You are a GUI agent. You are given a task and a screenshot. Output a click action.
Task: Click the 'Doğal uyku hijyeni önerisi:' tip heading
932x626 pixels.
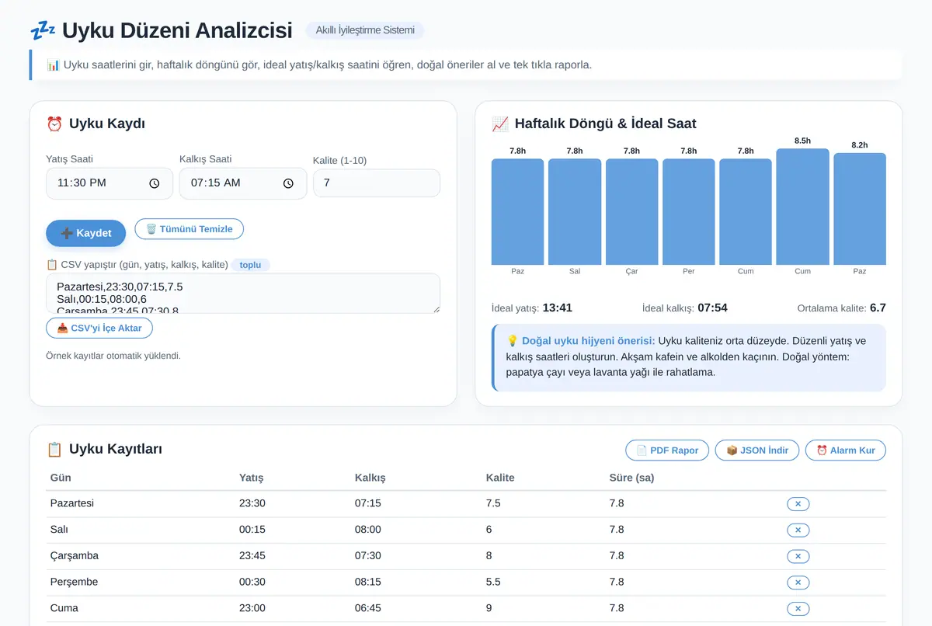tap(589, 341)
